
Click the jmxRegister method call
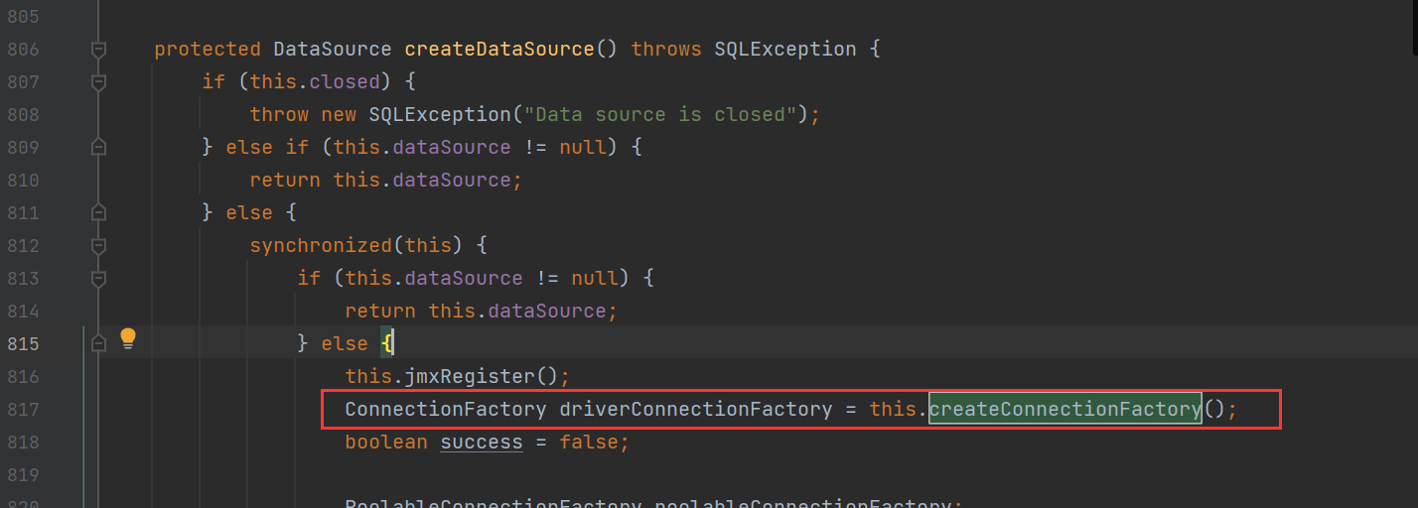click(x=471, y=376)
